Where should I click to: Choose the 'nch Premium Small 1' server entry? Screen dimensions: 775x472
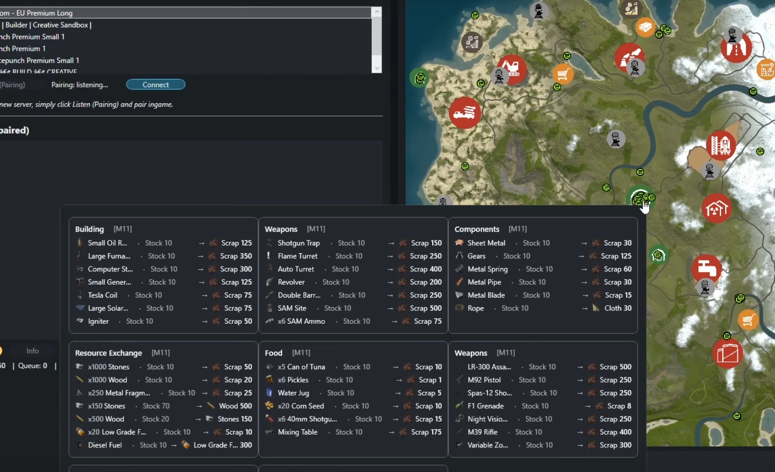coord(185,36)
